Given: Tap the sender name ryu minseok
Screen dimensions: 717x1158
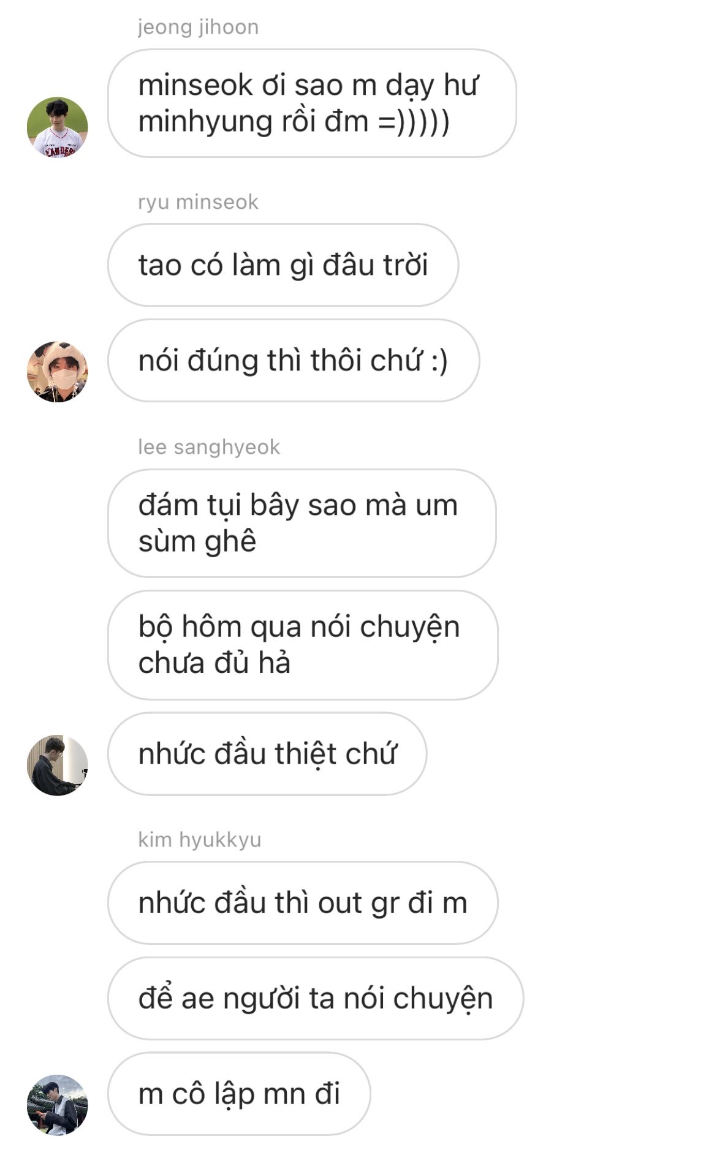Looking at the screenshot, I should [198, 202].
